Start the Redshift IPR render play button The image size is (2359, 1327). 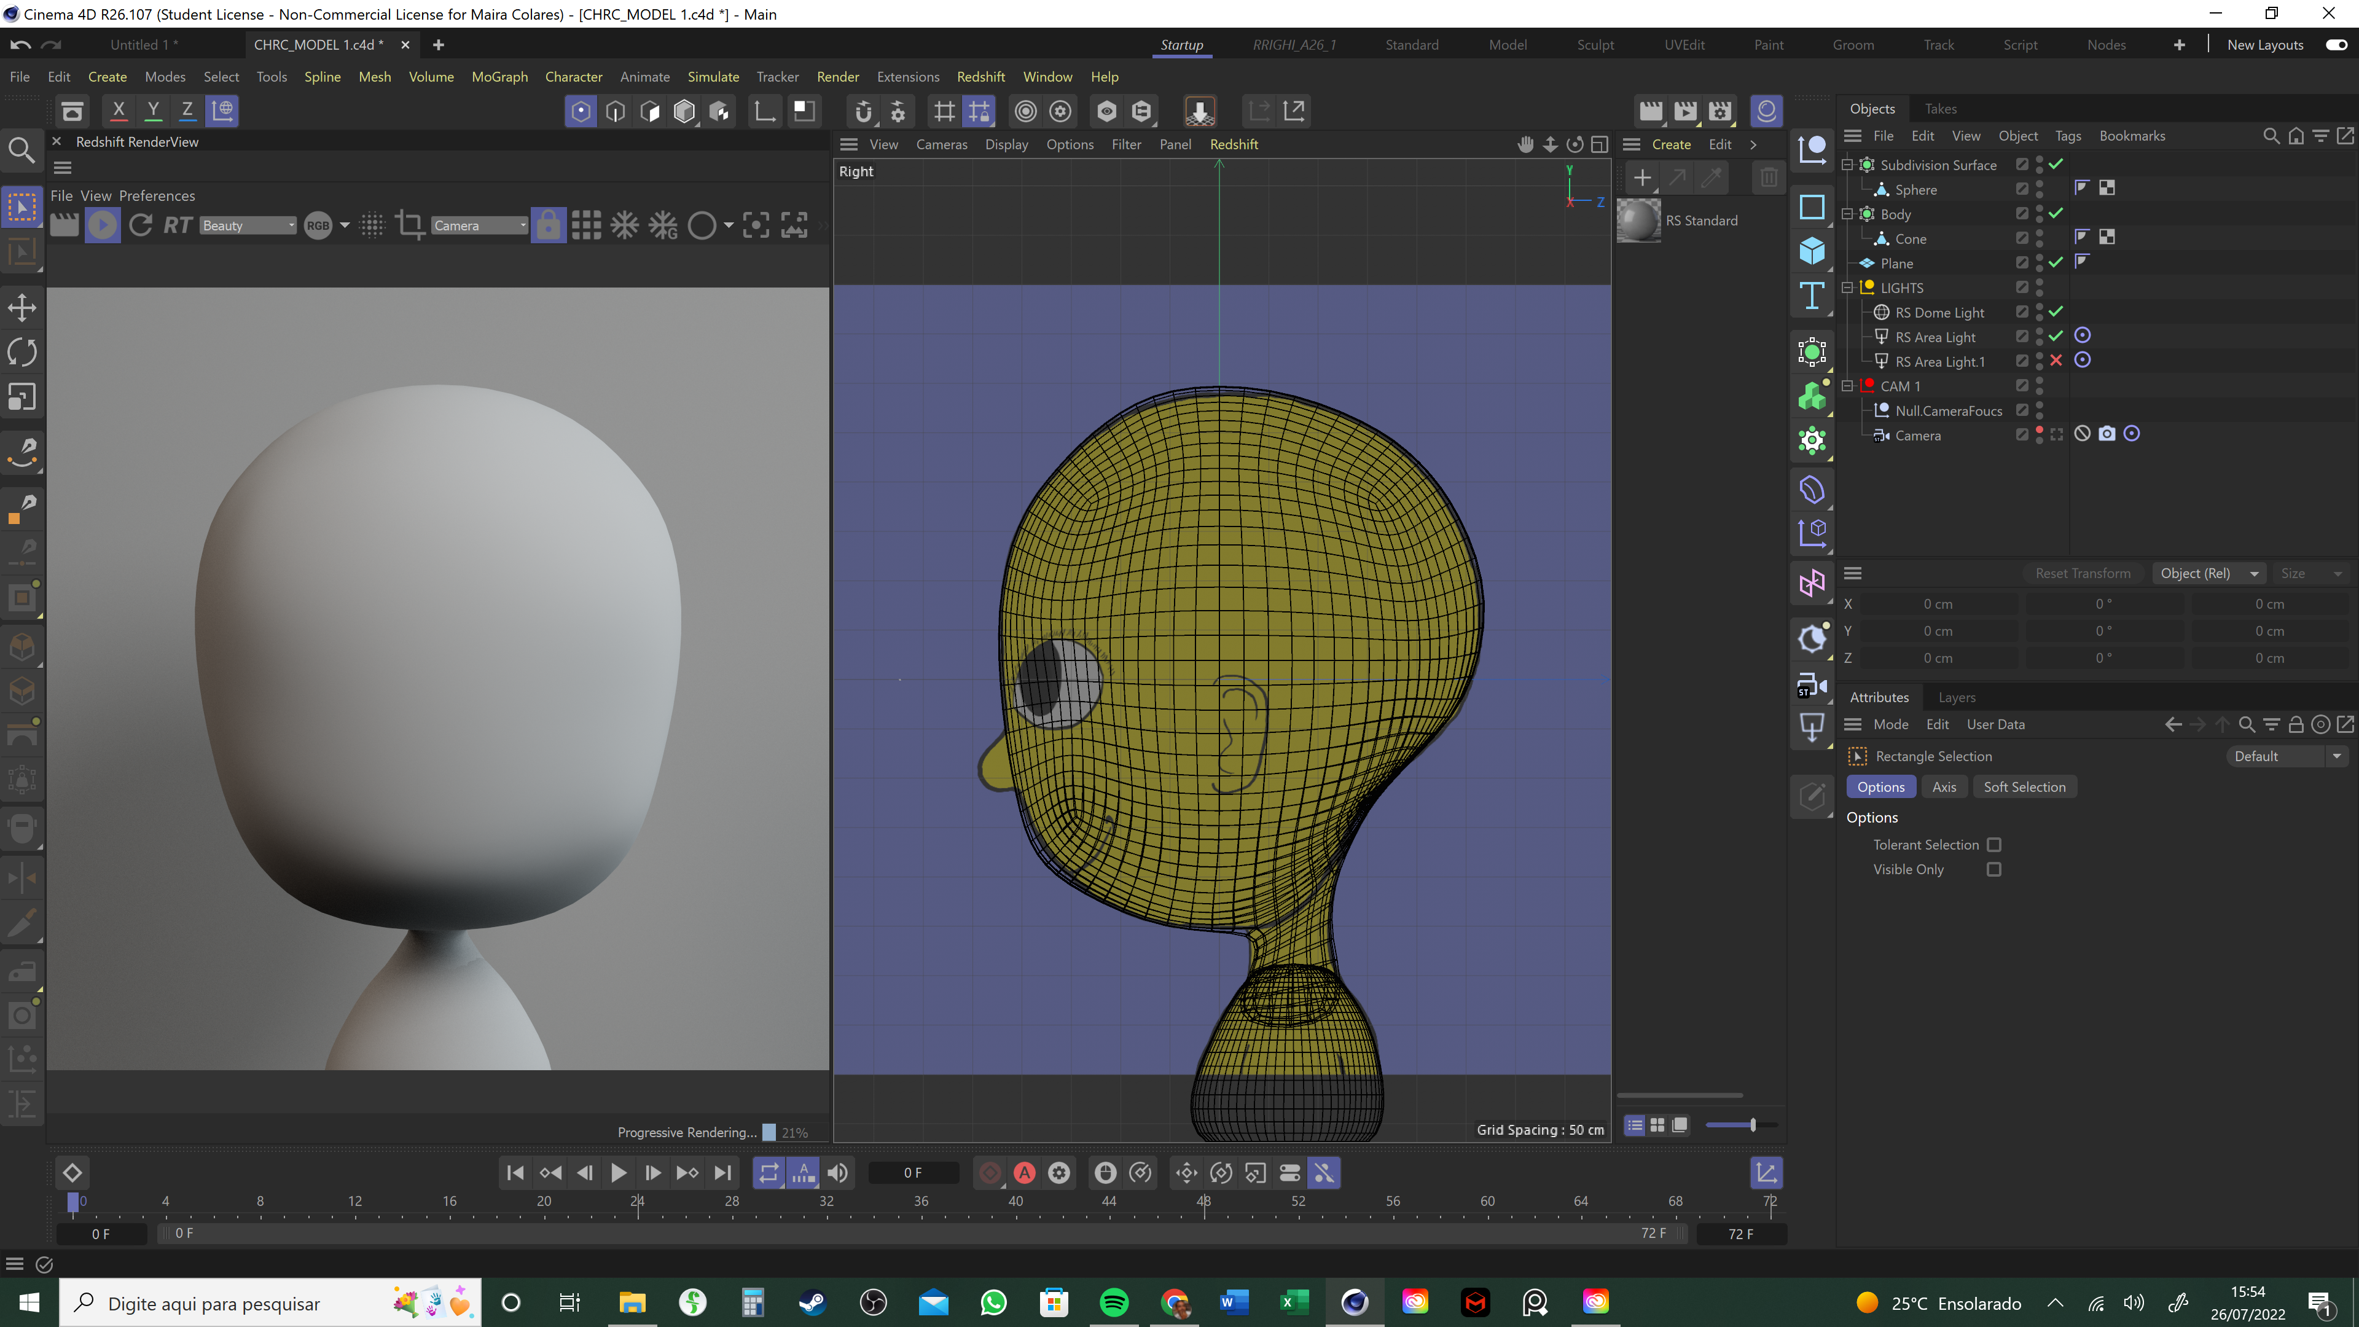point(103,225)
